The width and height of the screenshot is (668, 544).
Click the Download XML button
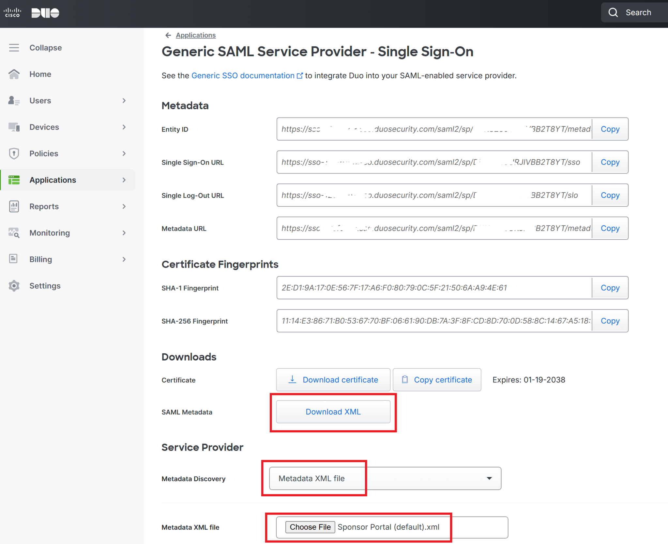[333, 411]
